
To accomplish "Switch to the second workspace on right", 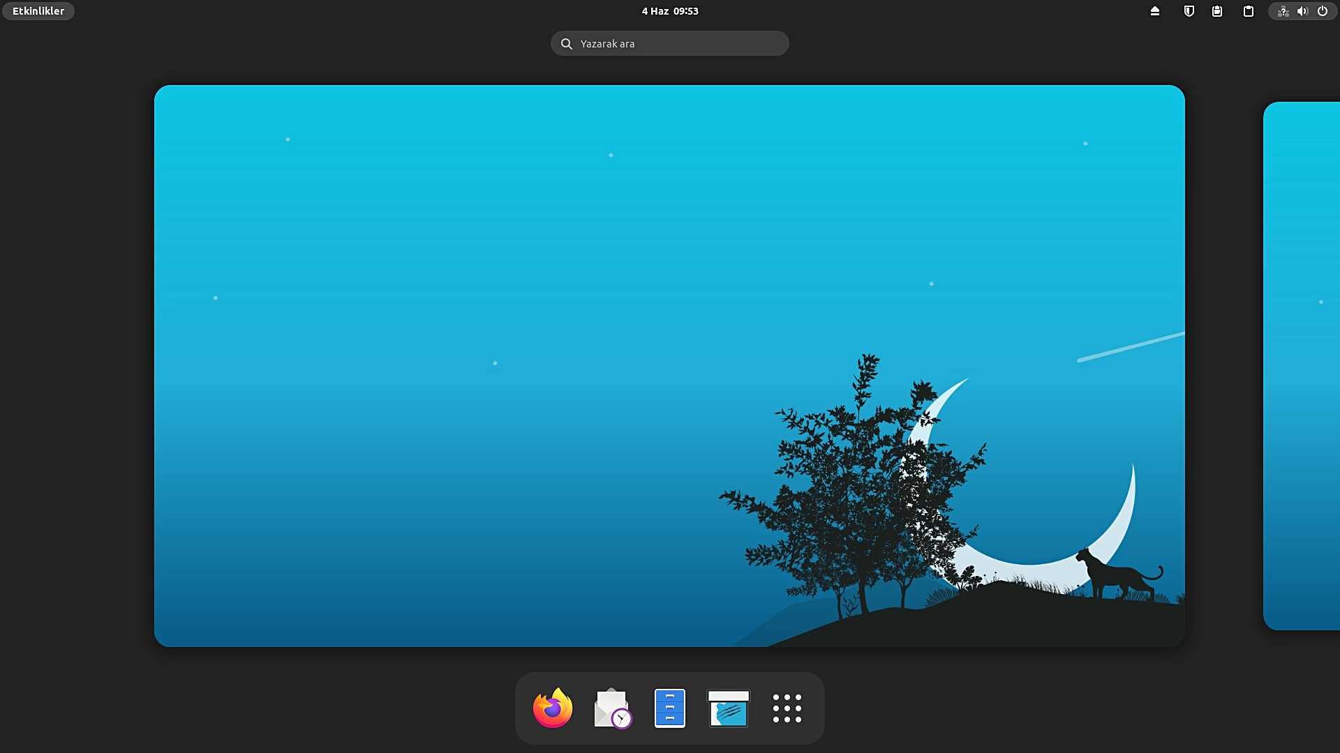I will click(1302, 365).
